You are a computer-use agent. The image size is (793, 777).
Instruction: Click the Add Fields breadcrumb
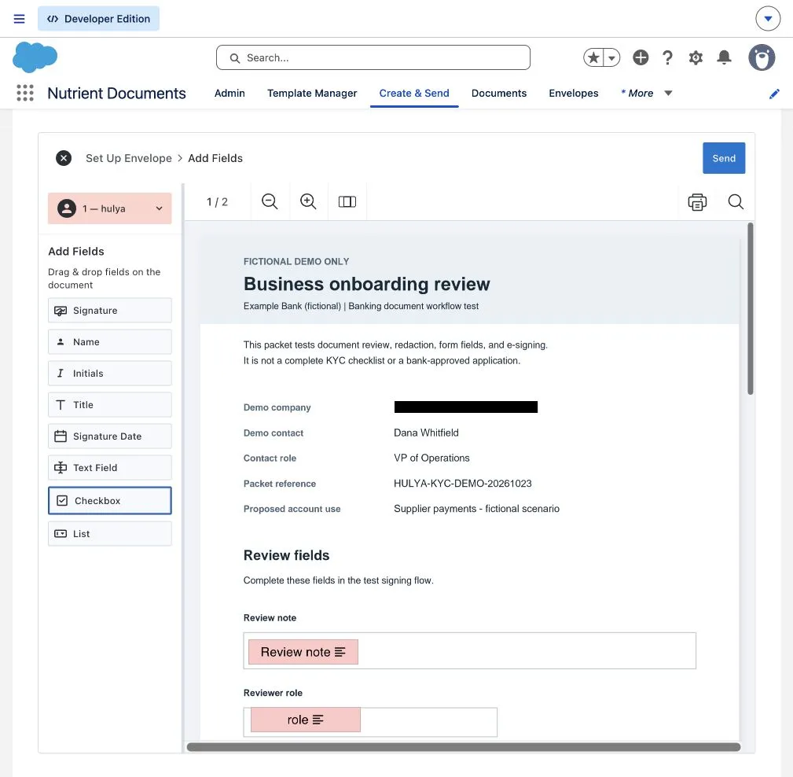click(215, 158)
